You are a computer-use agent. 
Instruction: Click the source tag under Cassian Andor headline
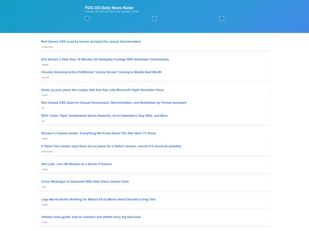point(45,139)
